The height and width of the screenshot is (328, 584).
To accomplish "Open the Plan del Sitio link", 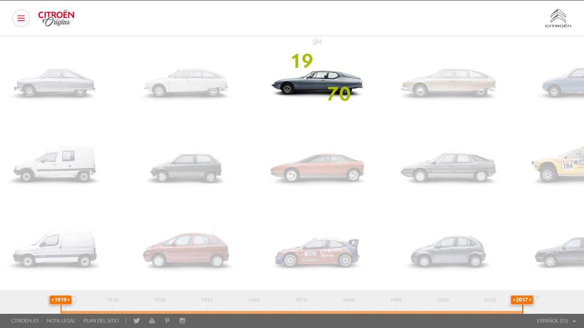I will 101,321.
